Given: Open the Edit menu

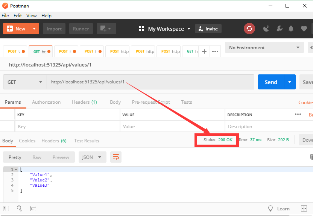Looking at the screenshot, I should click(x=18, y=15).
